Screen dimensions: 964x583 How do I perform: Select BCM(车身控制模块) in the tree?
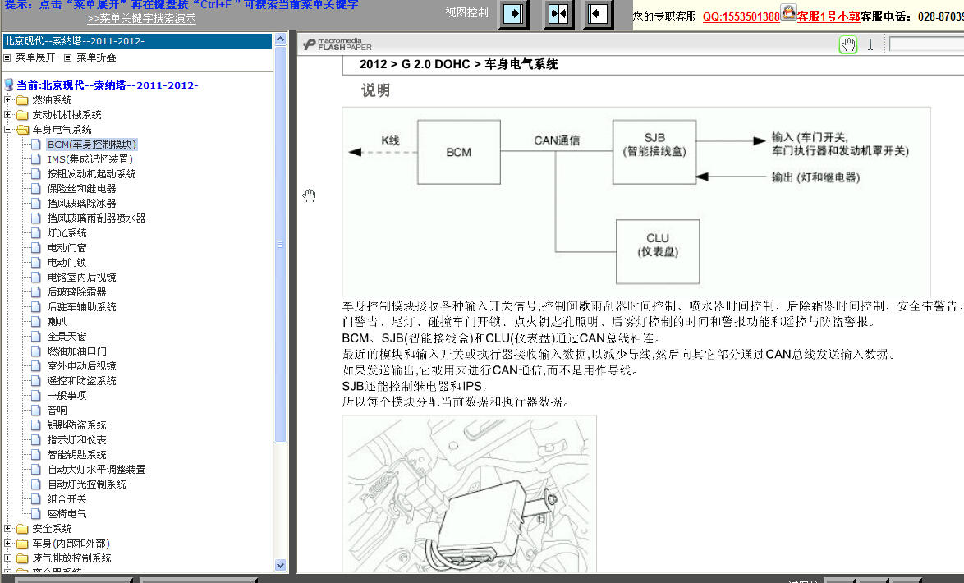point(92,145)
